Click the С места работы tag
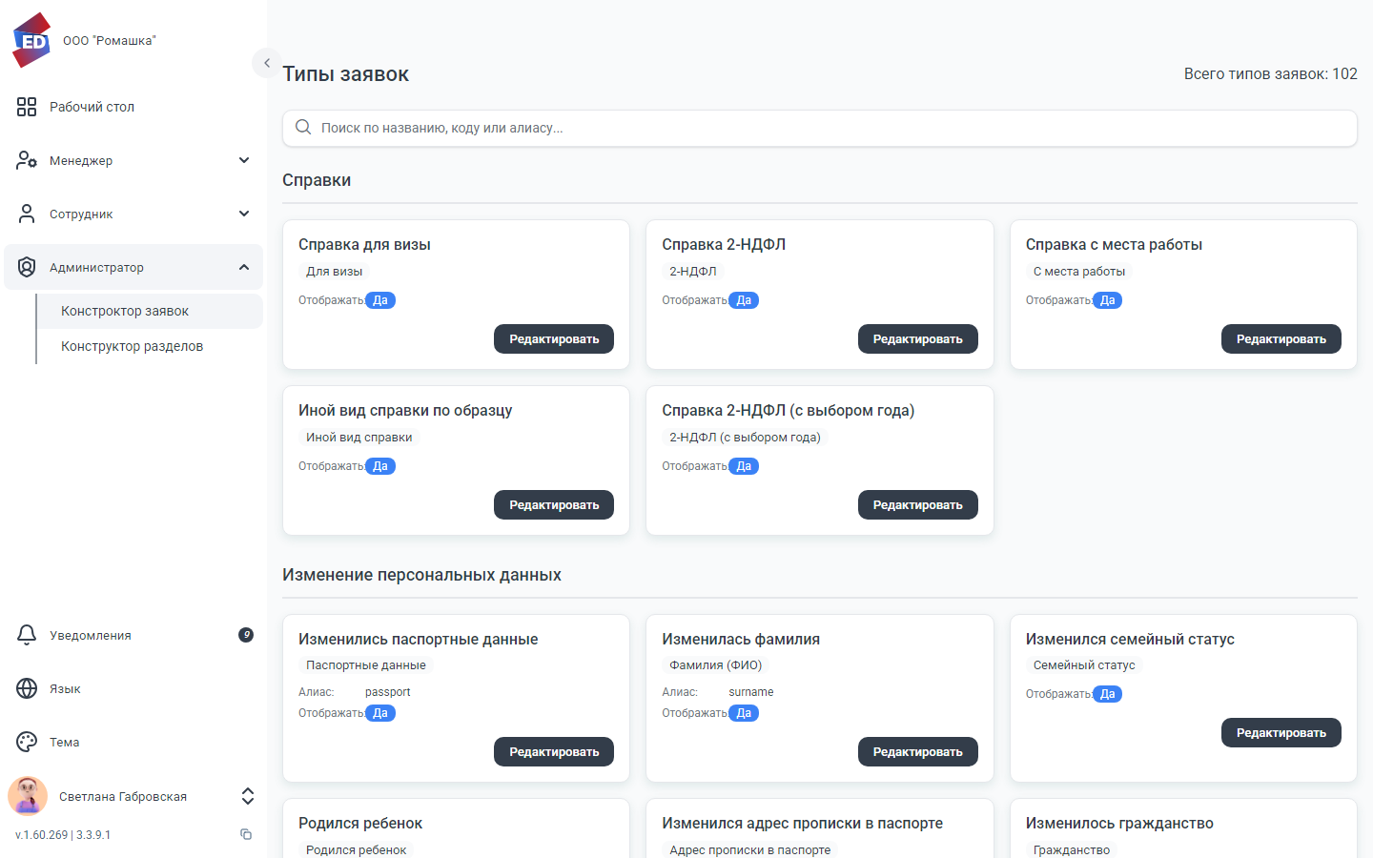 click(1079, 272)
